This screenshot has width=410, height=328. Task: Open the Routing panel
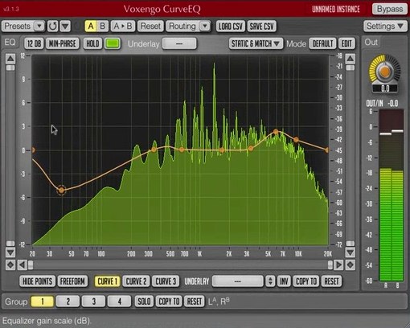182,27
